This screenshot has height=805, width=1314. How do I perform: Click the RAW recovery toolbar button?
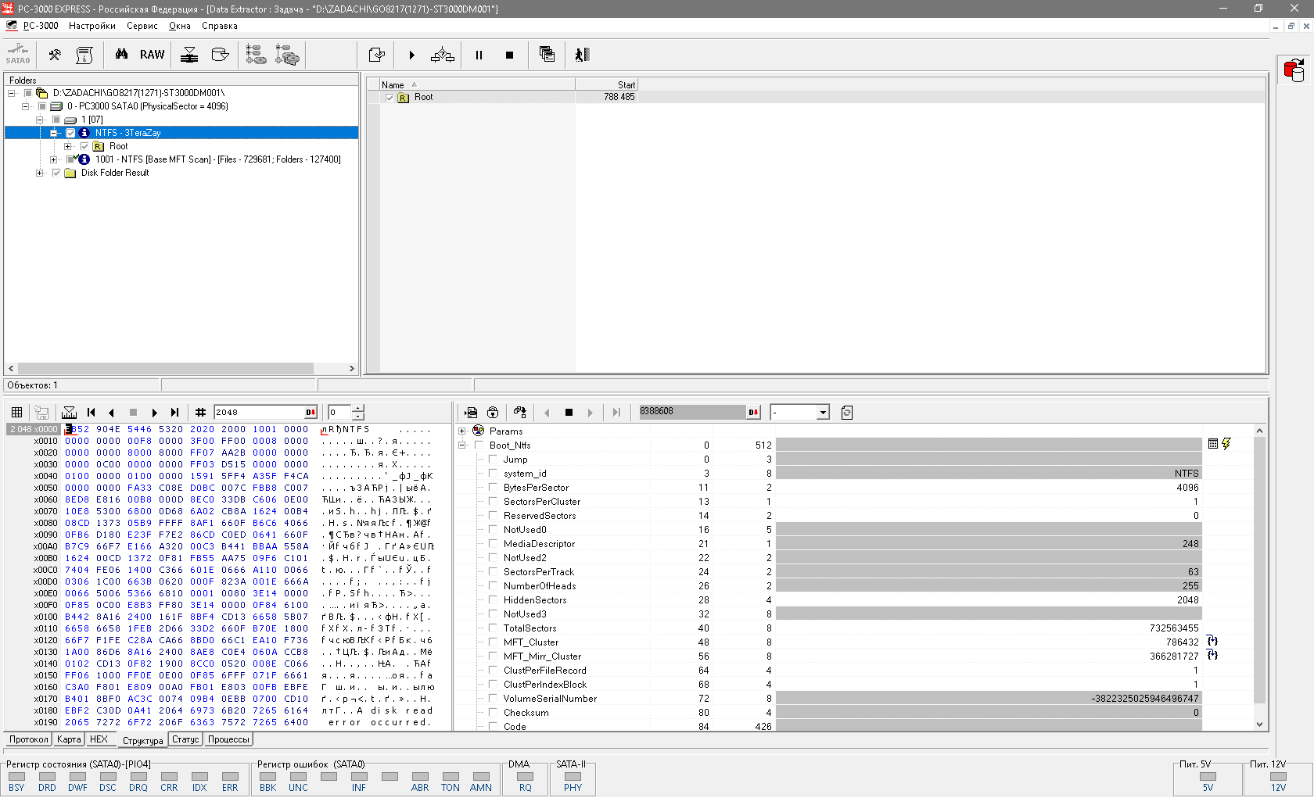152,55
